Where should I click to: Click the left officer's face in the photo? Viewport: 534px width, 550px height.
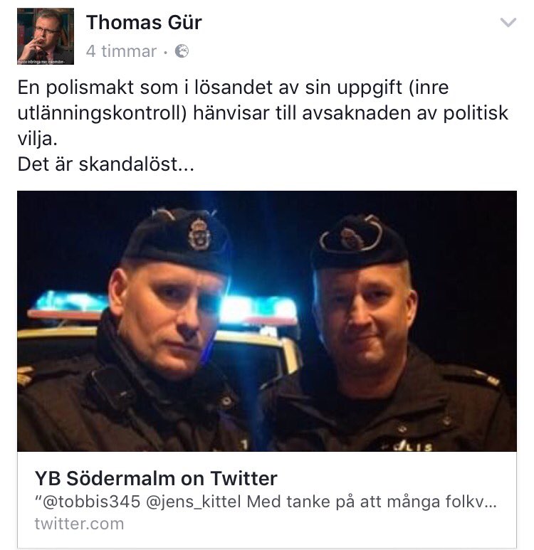(169, 316)
